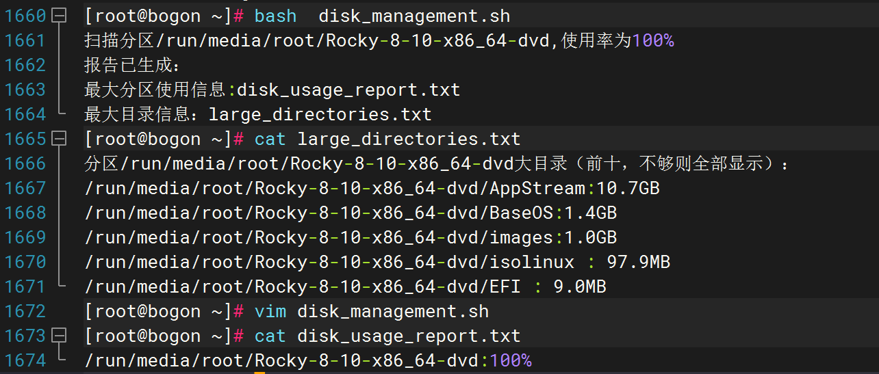Image resolution: width=879 pixels, height=374 pixels.
Task: Collapse the fold at line 1660
Action: (60, 16)
